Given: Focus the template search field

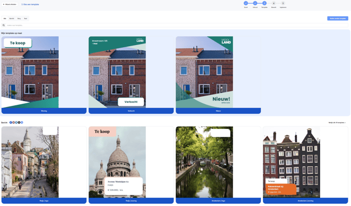Looking at the screenshot, I should pos(177,25).
